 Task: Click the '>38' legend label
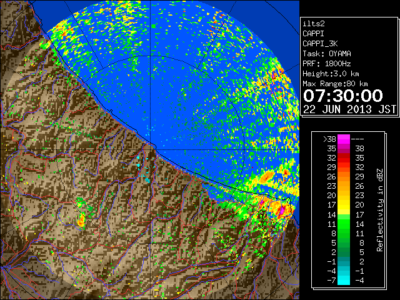[329, 139]
